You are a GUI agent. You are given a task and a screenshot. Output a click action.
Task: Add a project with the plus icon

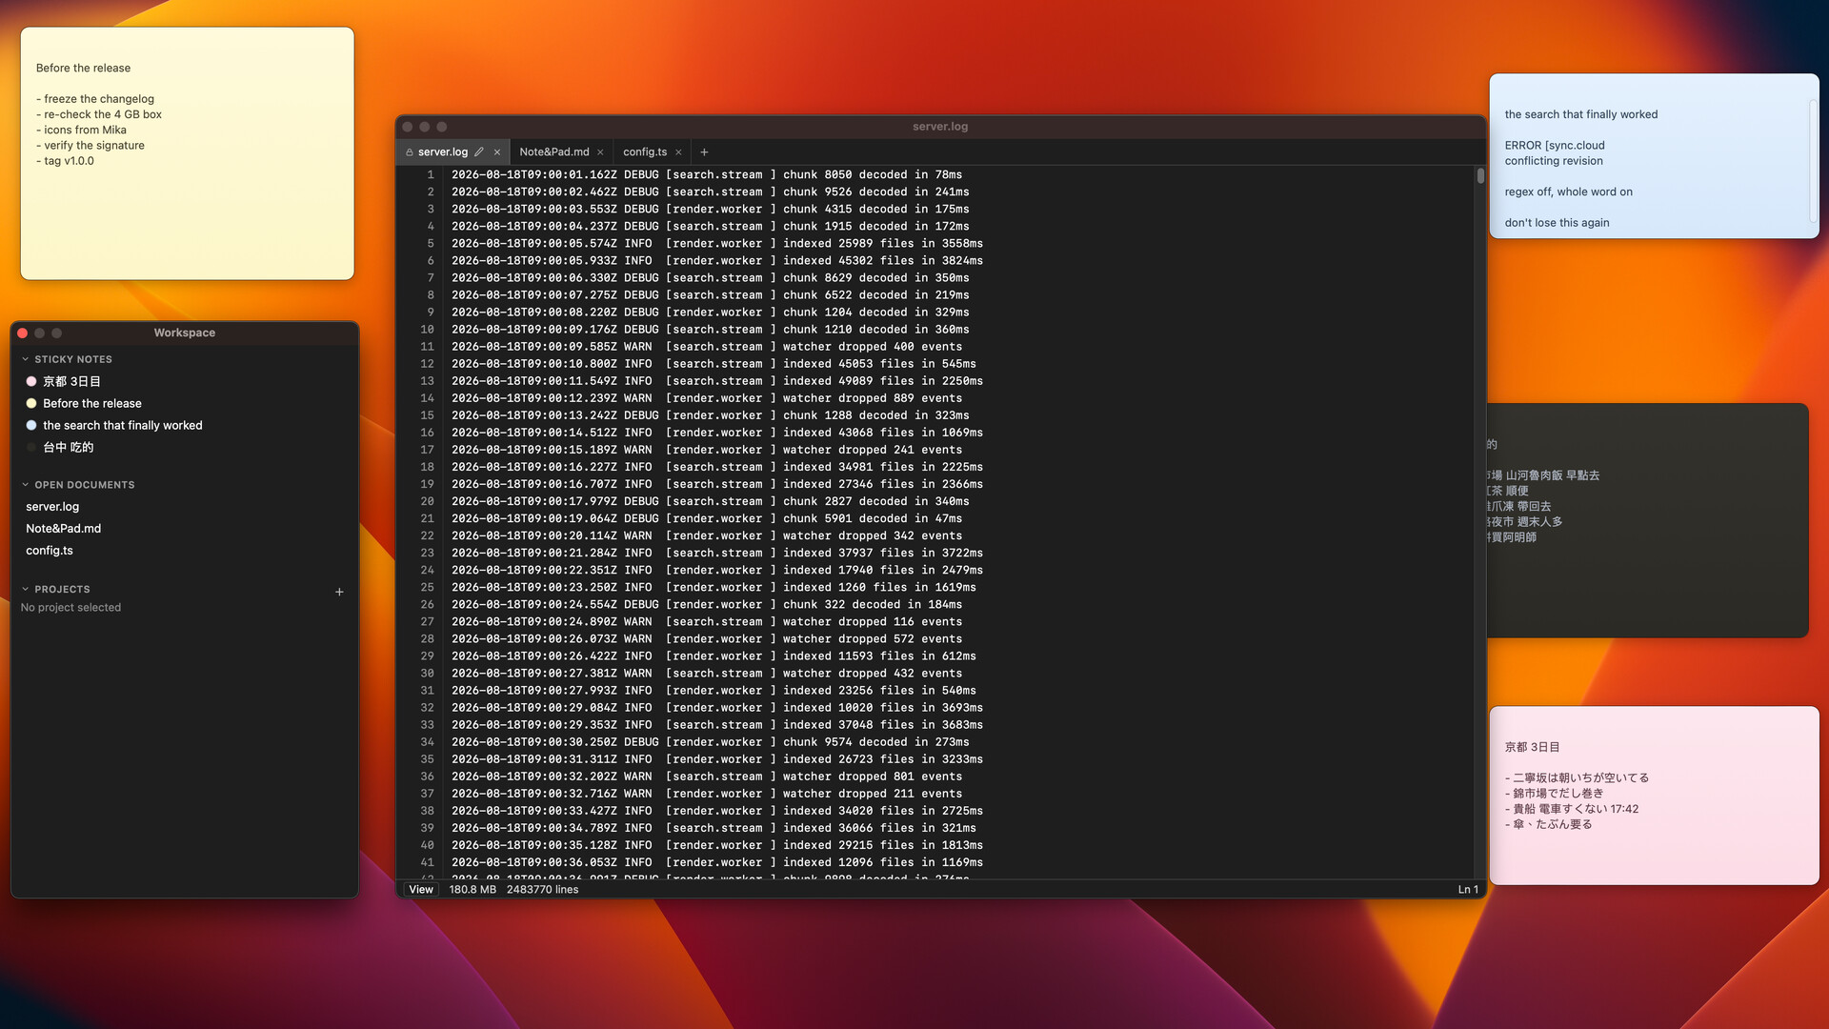[339, 592]
